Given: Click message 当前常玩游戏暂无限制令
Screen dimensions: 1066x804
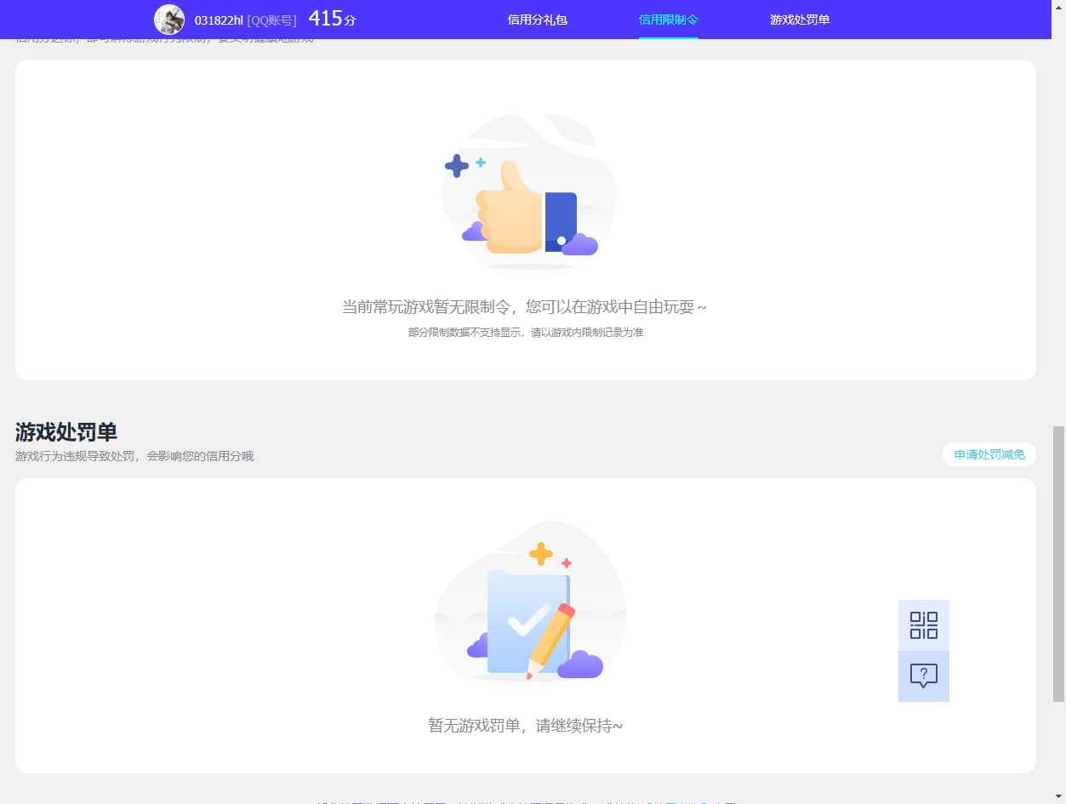Looking at the screenshot, I should 426,307.
